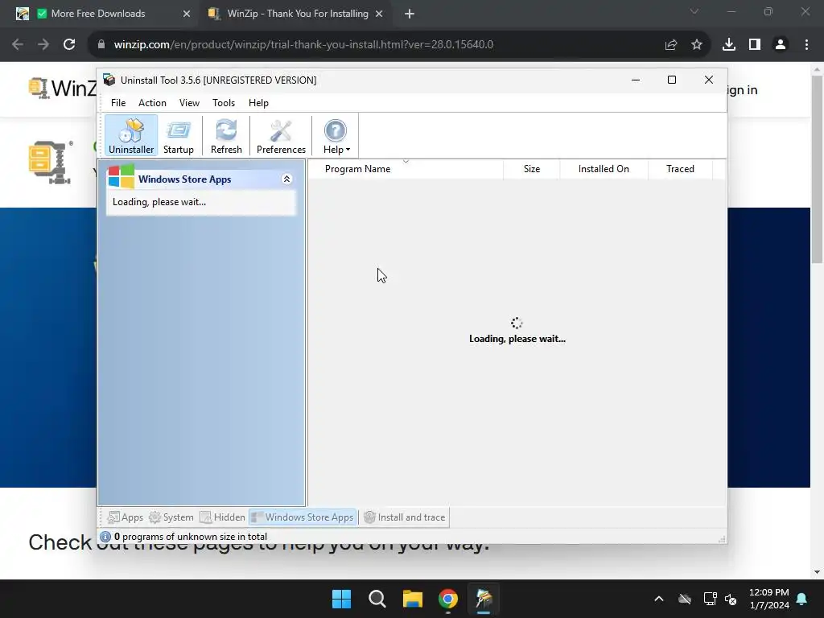Open the Help menu in menu bar
The width and height of the screenshot is (824, 618).
258,103
